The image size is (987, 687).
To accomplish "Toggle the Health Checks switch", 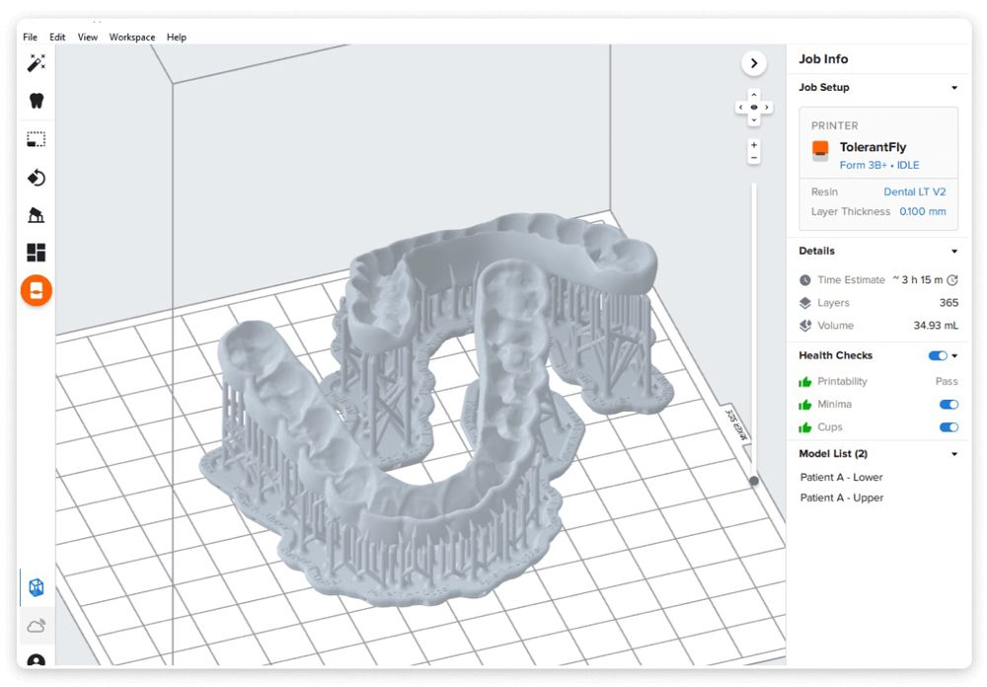I will click(x=938, y=355).
